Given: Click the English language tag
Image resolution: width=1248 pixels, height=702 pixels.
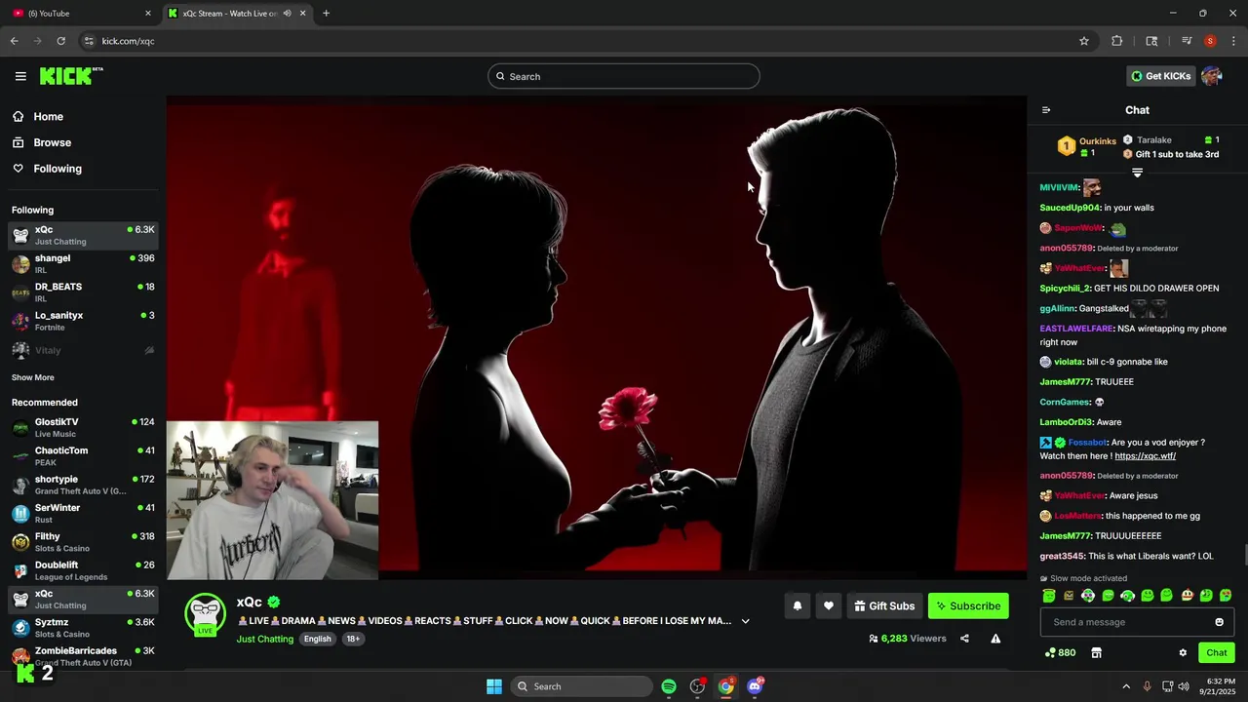Looking at the screenshot, I should click(x=317, y=639).
